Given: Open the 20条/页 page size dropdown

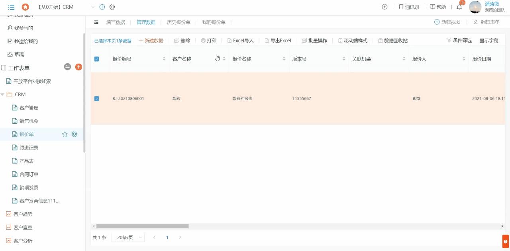Looking at the screenshot, I should tap(127, 237).
